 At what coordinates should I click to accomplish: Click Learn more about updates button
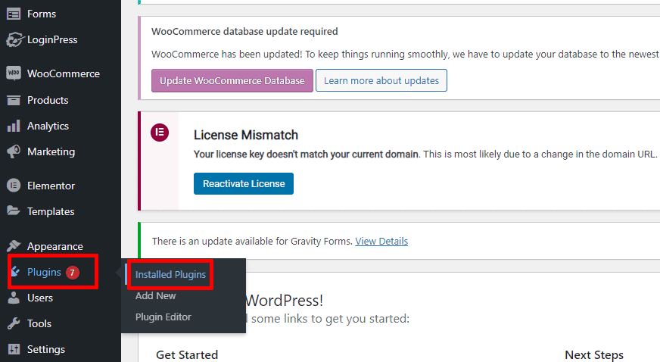381,80
